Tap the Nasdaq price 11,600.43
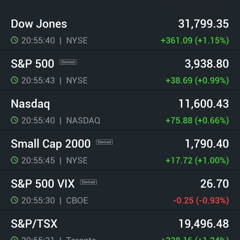 tap(204, 104)
